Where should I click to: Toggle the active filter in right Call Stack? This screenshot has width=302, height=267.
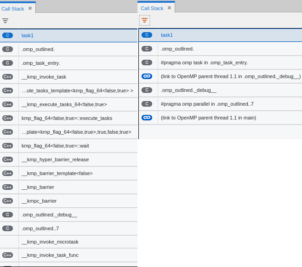[x=144, y=20]
